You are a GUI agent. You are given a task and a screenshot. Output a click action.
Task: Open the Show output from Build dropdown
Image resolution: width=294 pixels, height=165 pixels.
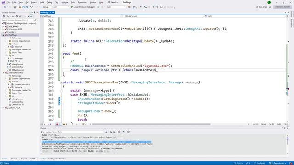point(80,132)
